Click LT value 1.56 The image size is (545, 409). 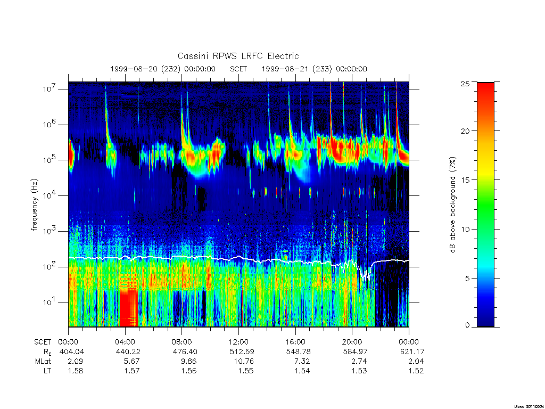(x=189, y=371)
